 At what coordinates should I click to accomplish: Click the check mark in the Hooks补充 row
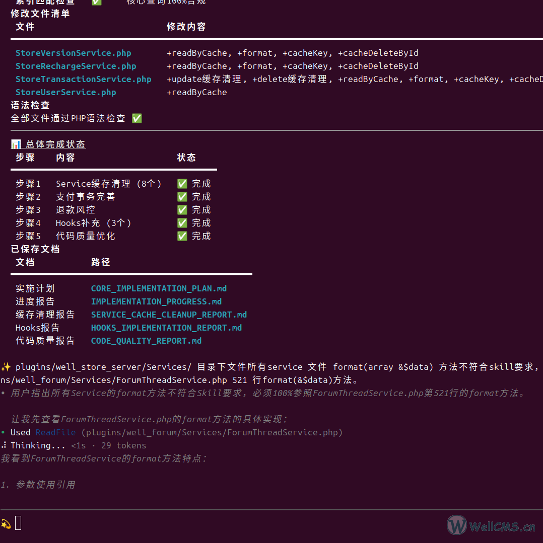coord(182,223)
